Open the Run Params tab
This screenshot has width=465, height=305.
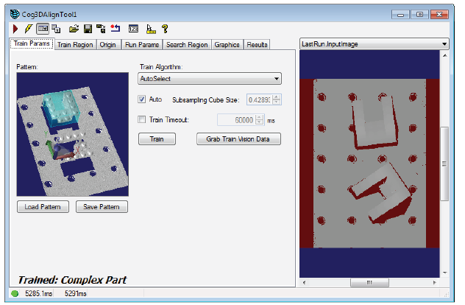point(142,44)
